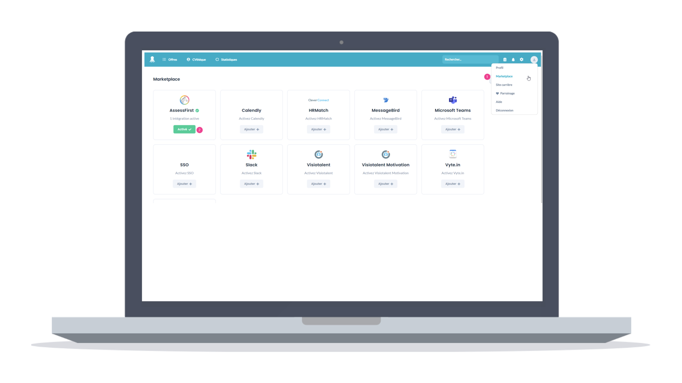This screenshot has height=383, width=682.
Task: Click the Rechercher search field
Action: click(x=470, y=60)
